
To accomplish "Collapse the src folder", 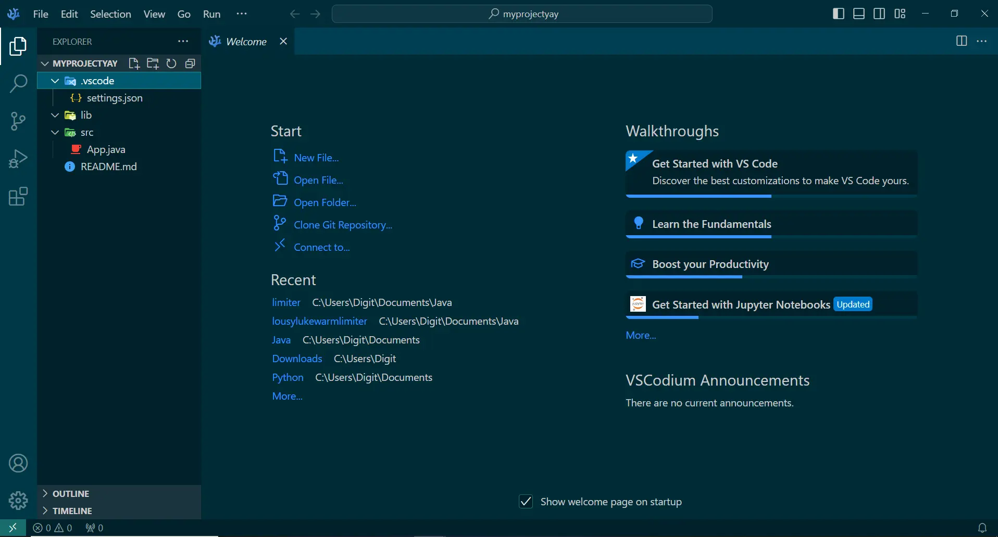I will pos(55,133).
